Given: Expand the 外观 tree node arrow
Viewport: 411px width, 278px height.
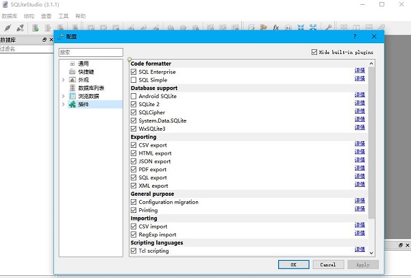Looking at the screenshot, I should [63, 80].
